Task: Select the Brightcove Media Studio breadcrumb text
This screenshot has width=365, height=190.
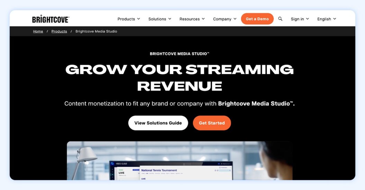Action: (96, 31)
